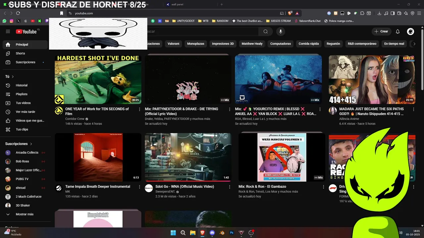This screenshot has height=238, width=424.
Task: Open options for Sdot Go WNA video
Action: click(230, 187)
